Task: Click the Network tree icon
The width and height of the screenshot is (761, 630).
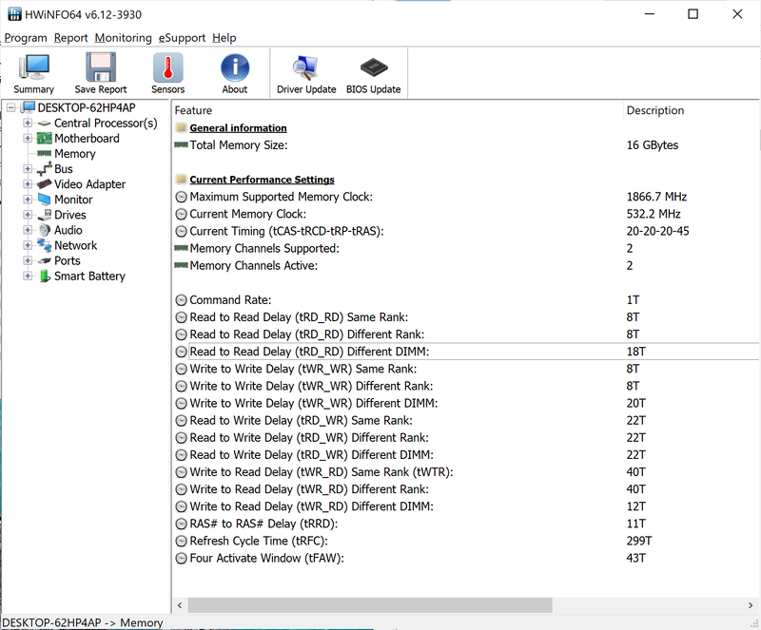Action: tap(45, 245)
